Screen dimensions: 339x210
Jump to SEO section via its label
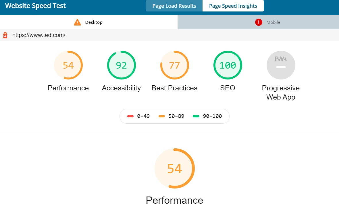pyautogui.click(x=228, y=88)
